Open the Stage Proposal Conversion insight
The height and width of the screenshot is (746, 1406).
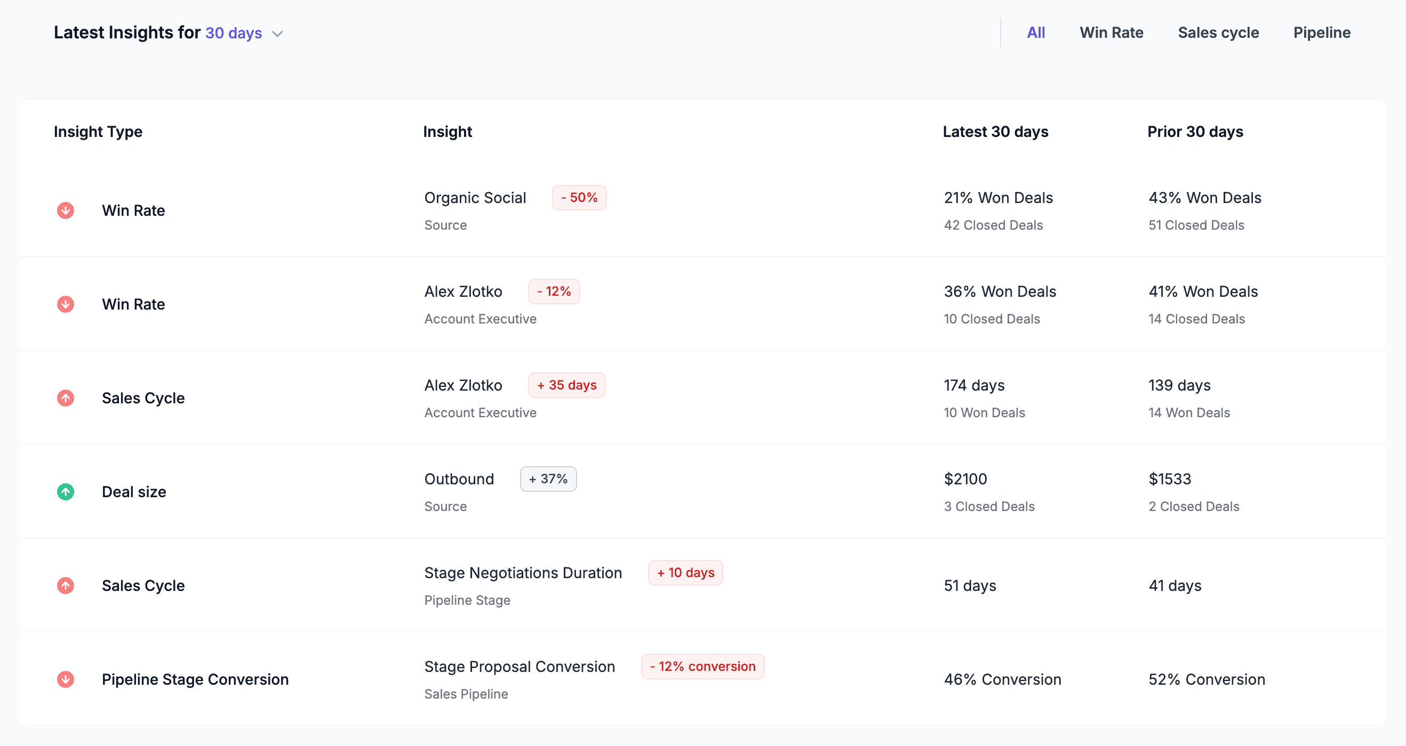[520, 667]
